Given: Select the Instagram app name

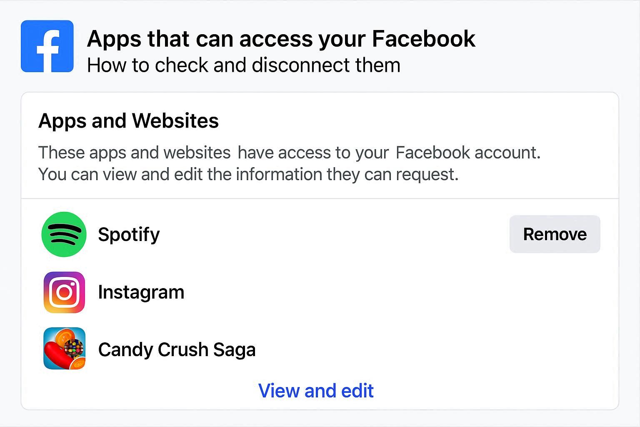Looking at the screenshot, I should click(x=141, y=292).
